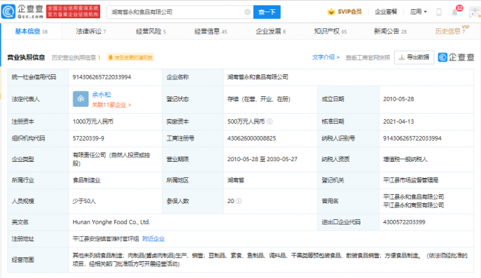
Task: Select industry value 食品制造业
Action: tap(86, 180)
